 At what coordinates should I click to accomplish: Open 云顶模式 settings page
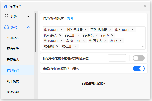click(x=13, y=60)
